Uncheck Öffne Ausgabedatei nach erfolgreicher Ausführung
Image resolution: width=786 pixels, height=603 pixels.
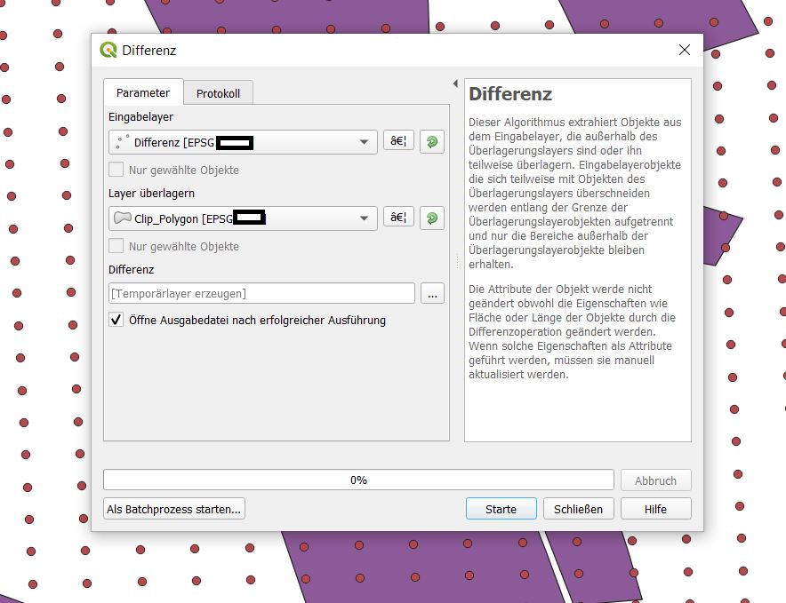point(116,320)
